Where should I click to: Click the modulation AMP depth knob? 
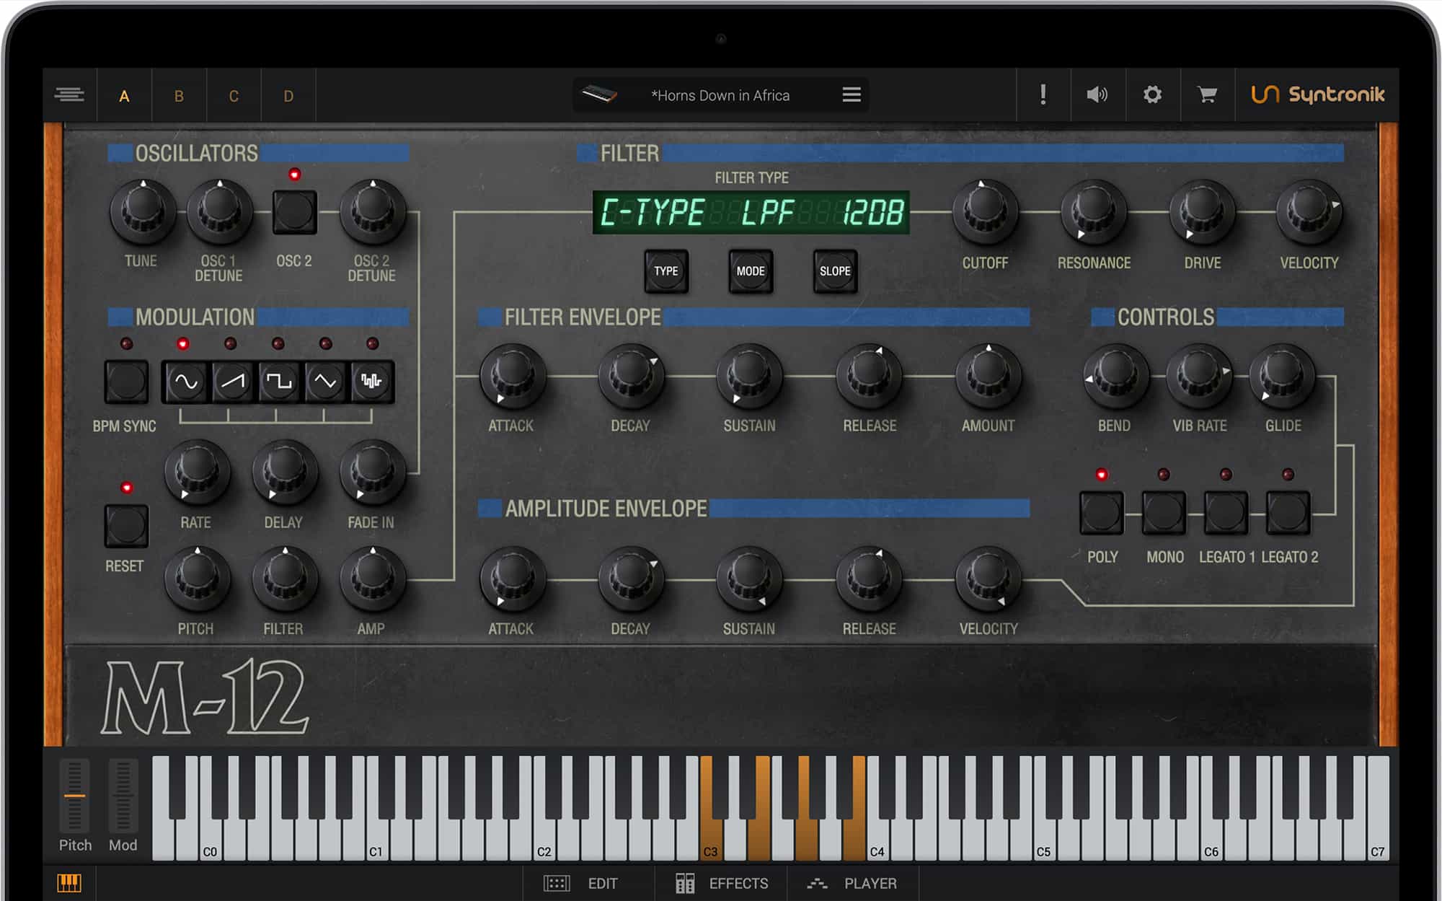click(x=373, y=579)
